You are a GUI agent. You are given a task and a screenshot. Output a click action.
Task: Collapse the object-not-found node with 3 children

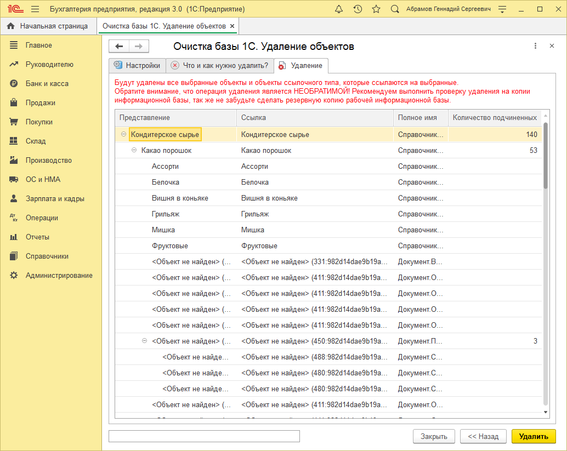(145, 341)
